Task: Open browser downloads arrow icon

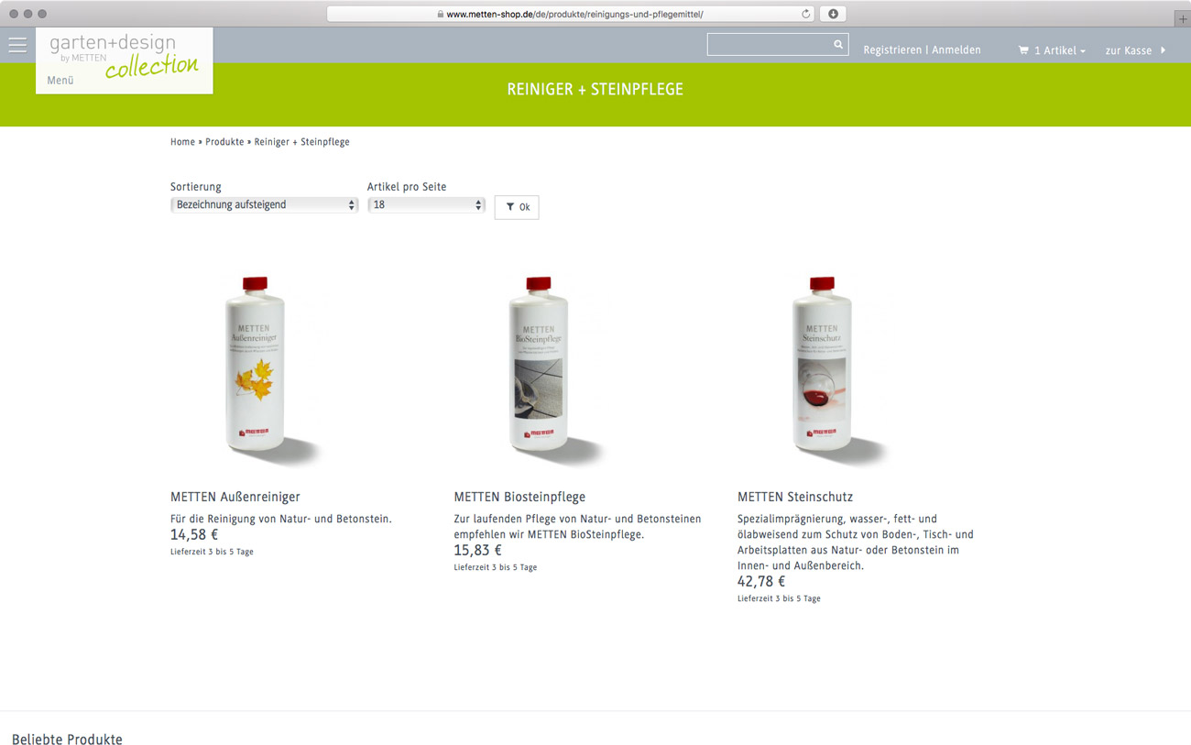Action: pyautogui.click(x=833, y=14)
